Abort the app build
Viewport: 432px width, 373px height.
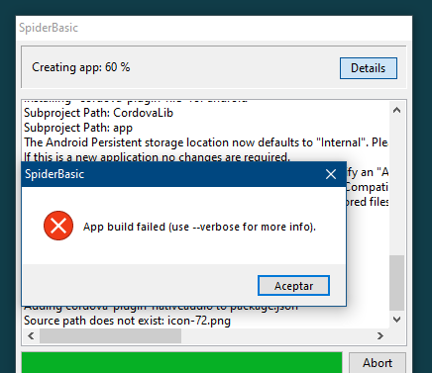378,363
